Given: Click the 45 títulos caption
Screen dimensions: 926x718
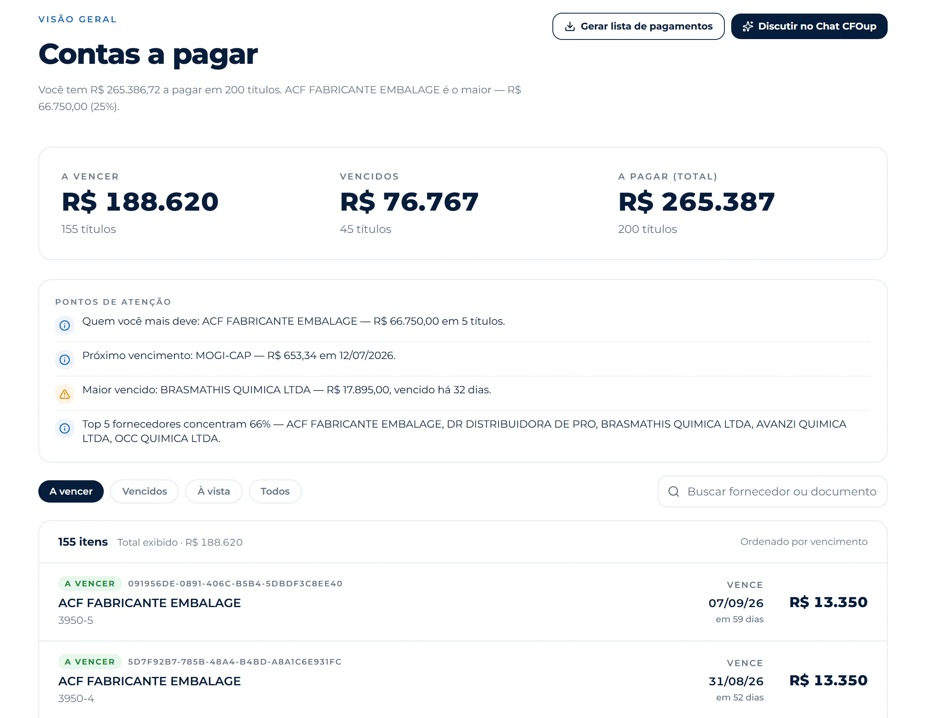Looking at the screenshot, I should tap(366, 229).
